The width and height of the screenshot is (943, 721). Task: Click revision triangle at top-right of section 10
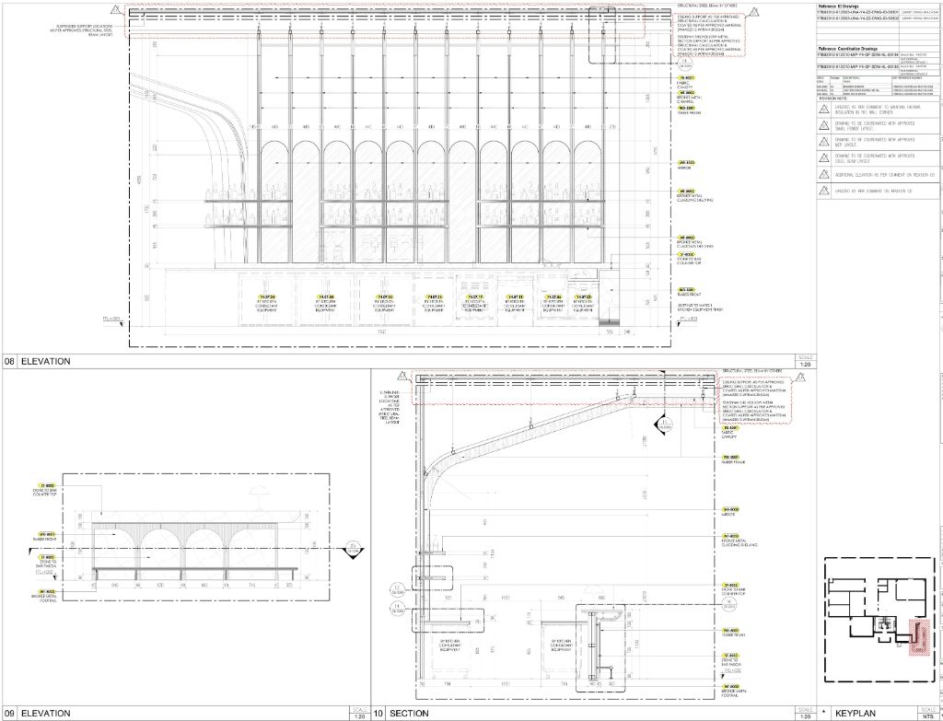click(800, 377)
